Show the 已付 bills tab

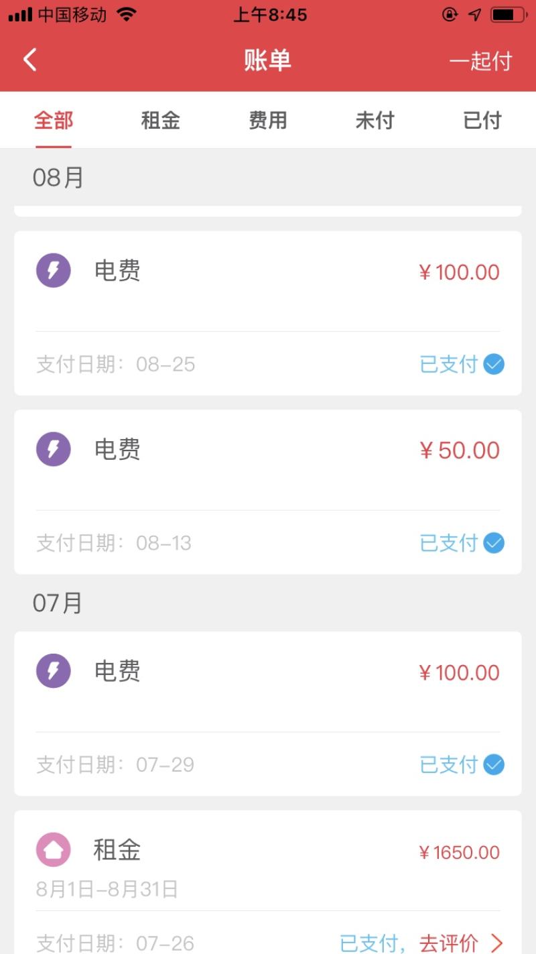482,121
